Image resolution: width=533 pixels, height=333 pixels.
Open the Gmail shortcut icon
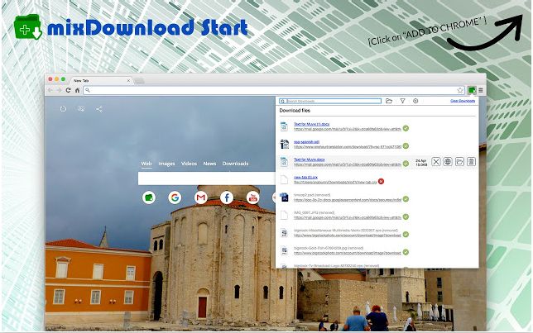click(x=200, y=197)
